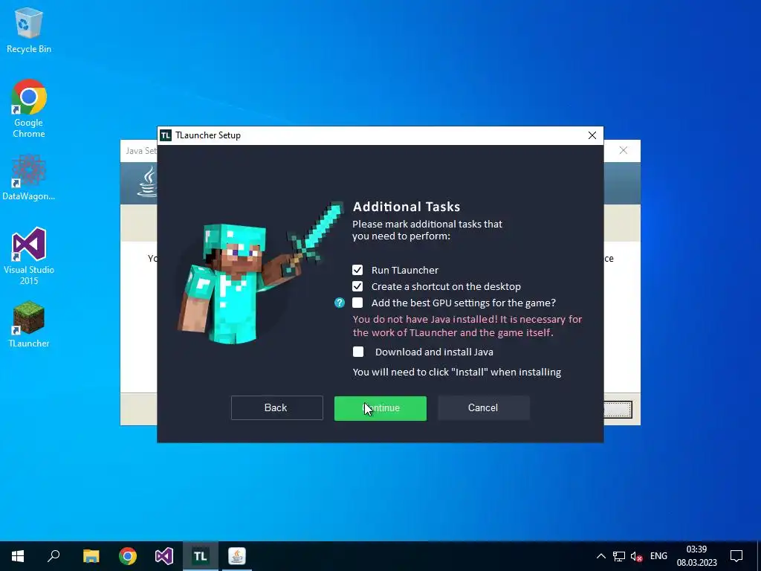Uncheck the Run TLauncher checkbox
761x571 pixels.
(357, 270)
